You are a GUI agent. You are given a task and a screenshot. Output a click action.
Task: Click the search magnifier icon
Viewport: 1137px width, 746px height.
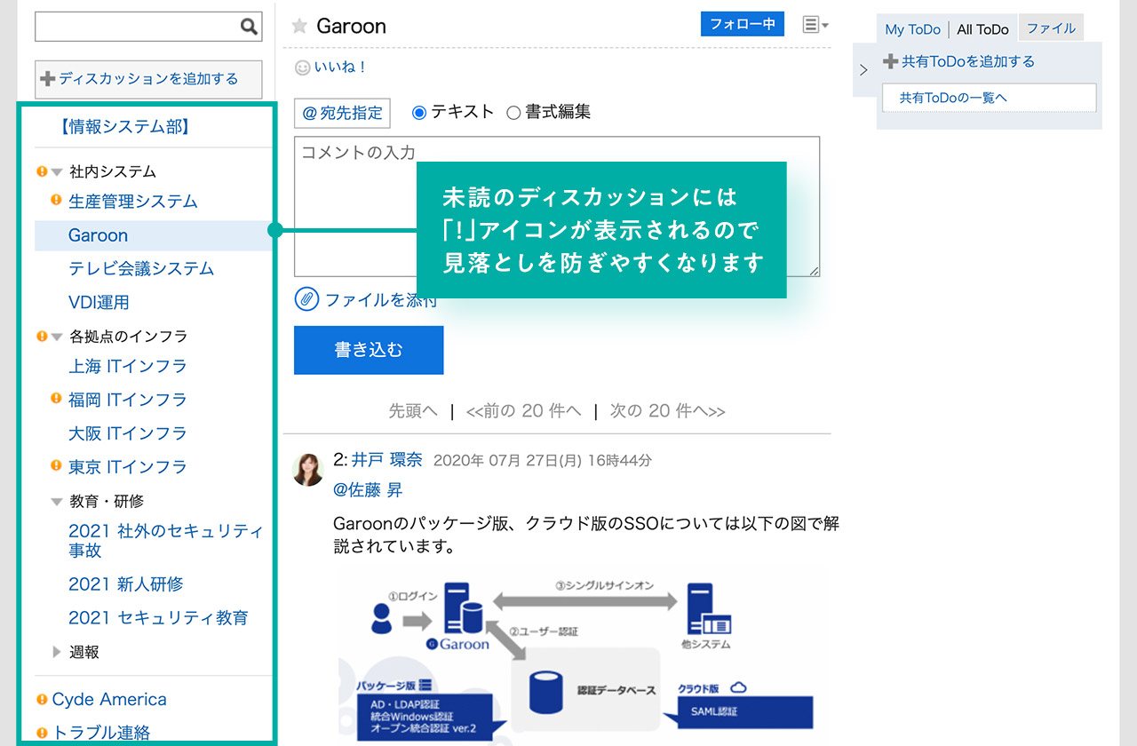point(249,27)
